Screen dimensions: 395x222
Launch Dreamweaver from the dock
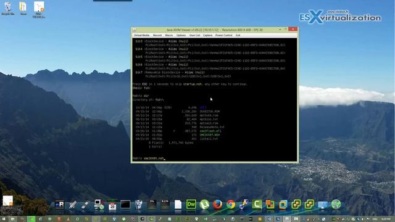191,204
